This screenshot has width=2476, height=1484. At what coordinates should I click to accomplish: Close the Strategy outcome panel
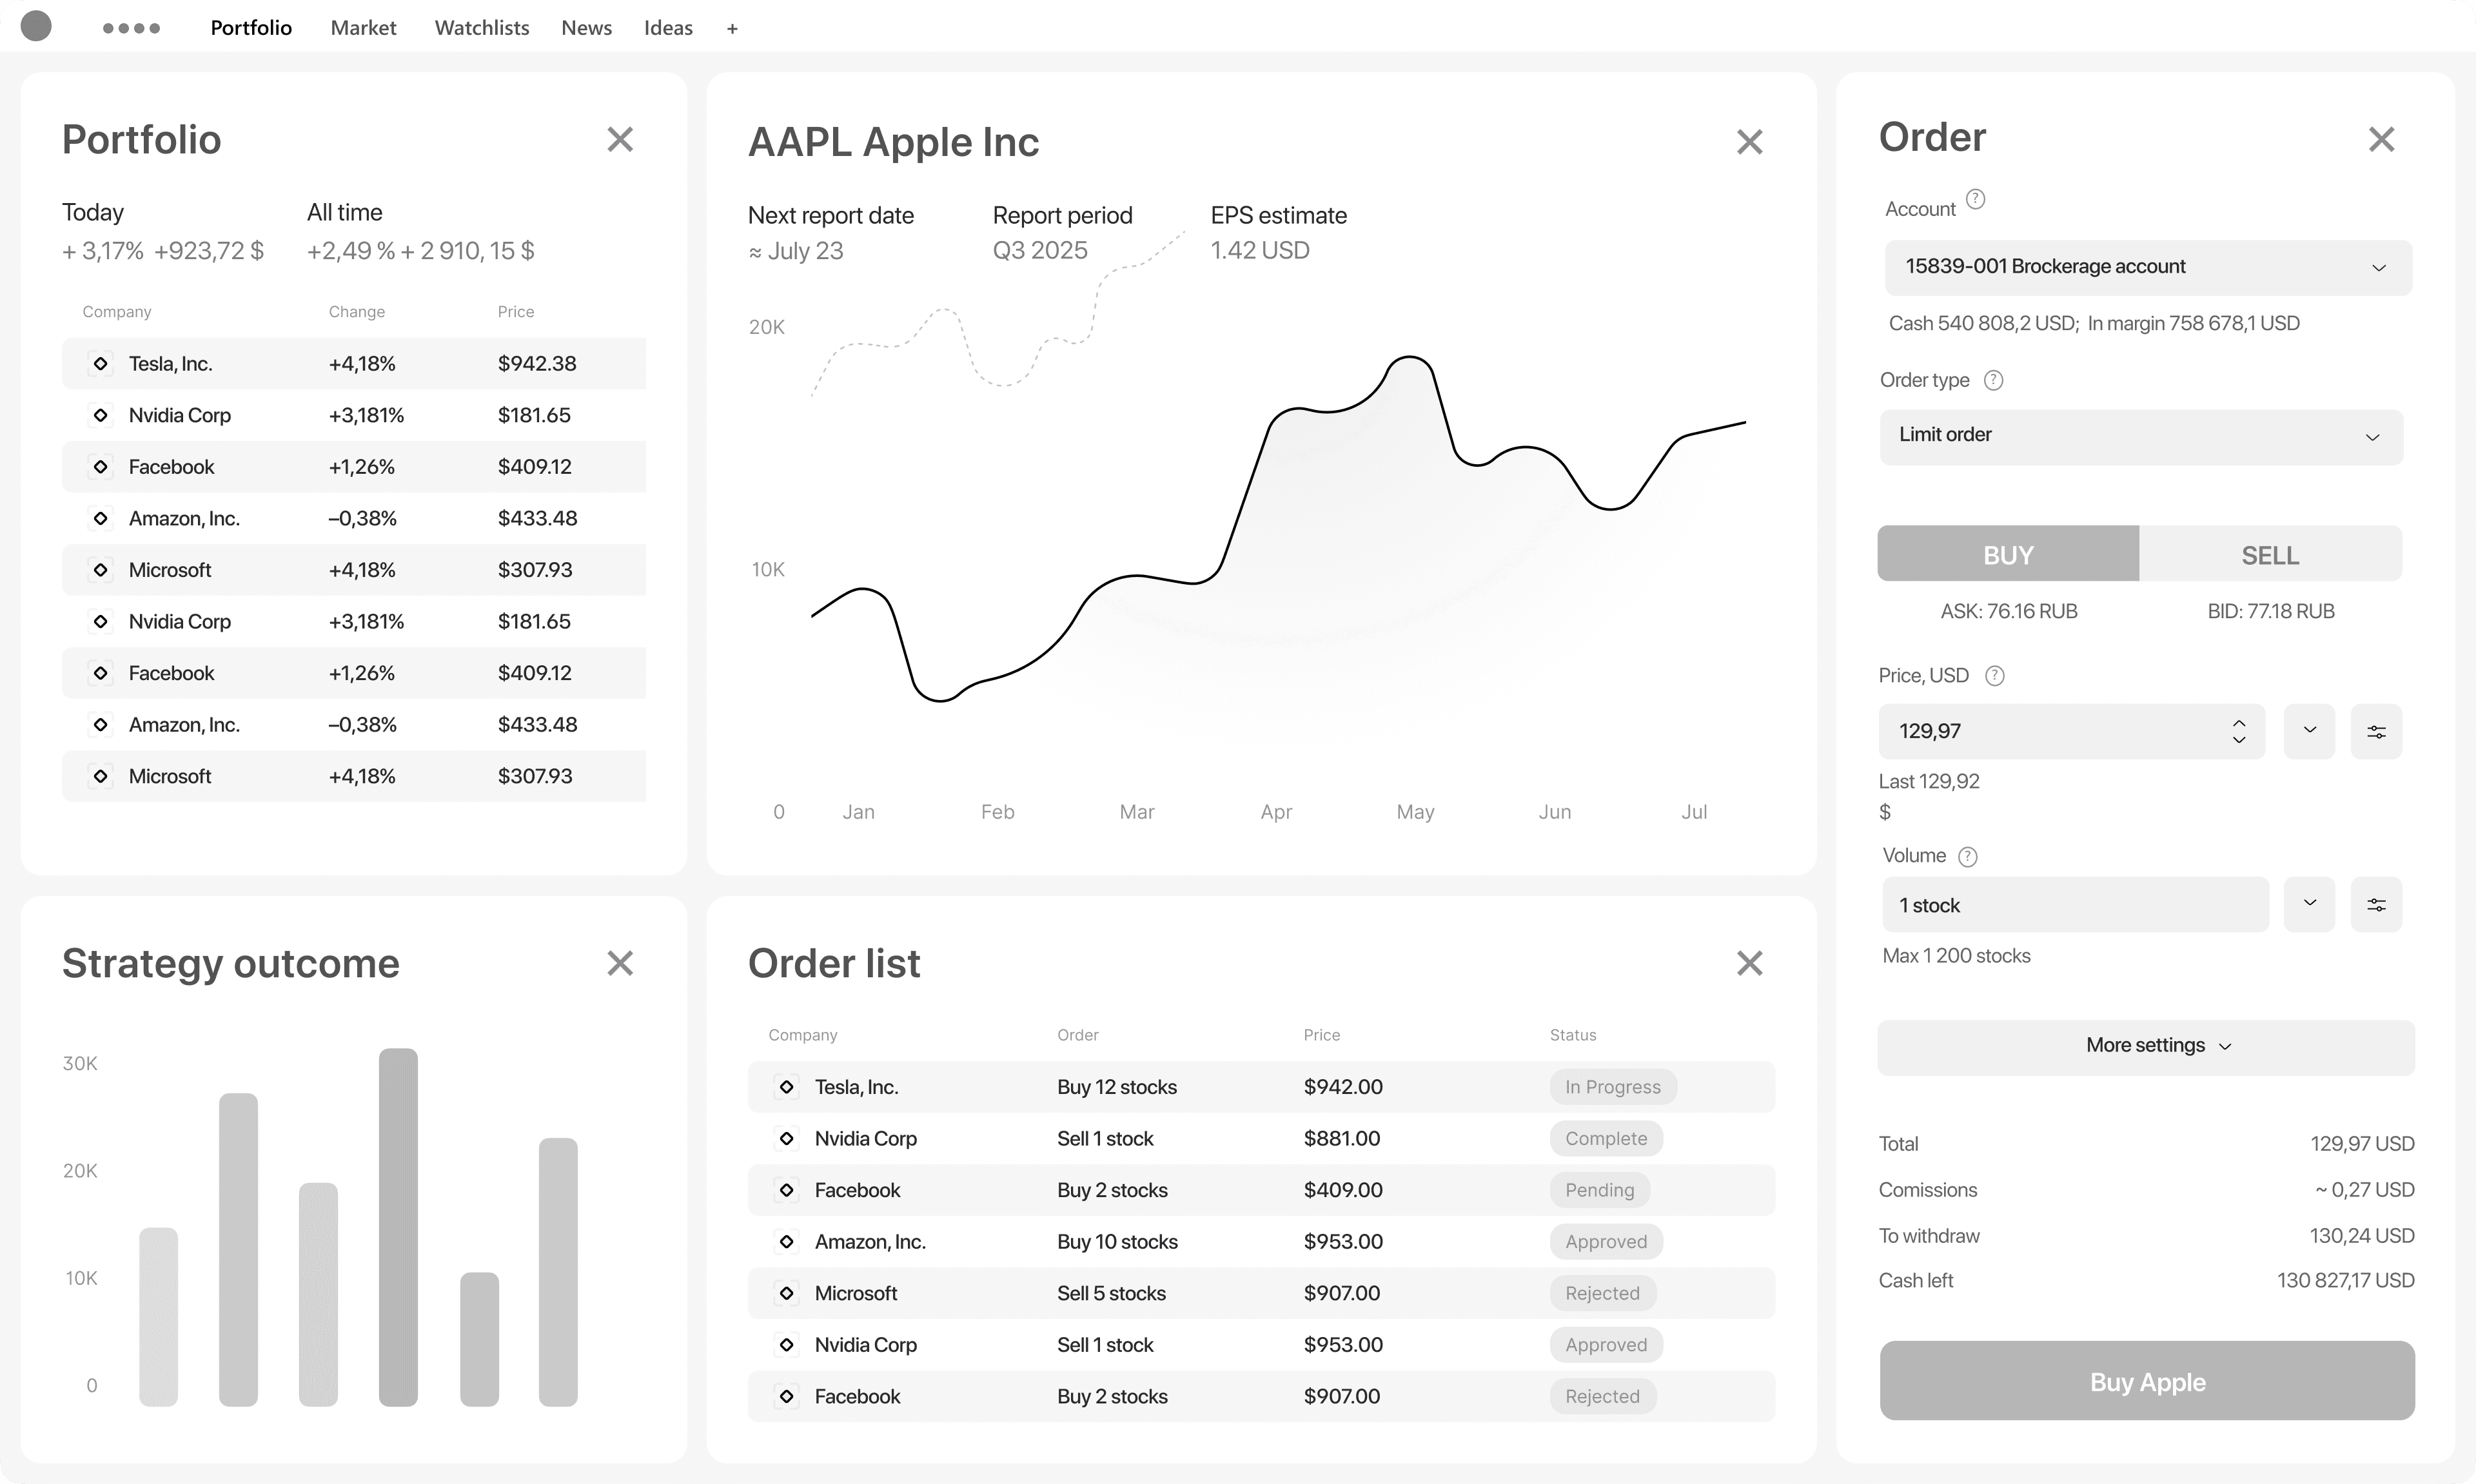(x=620, y=963)
